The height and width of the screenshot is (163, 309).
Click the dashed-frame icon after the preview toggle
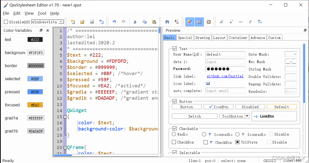click(x=209, y=22)
